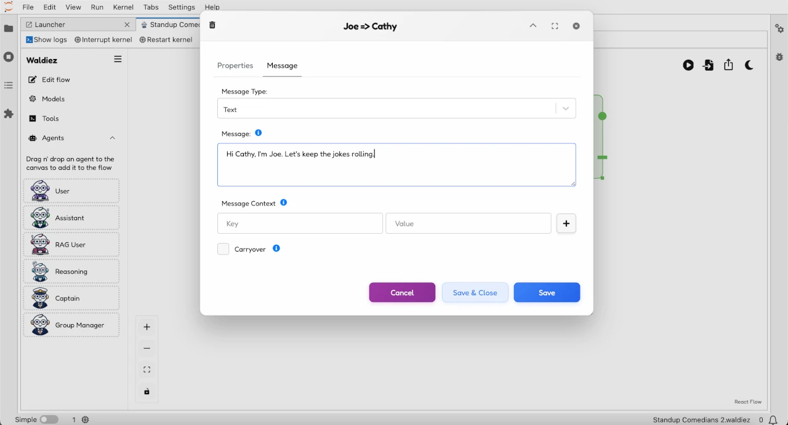This screenshot has height=425, width=788.
Task: Show the Message Context info tooltip
Action: (x=284, y=202)
